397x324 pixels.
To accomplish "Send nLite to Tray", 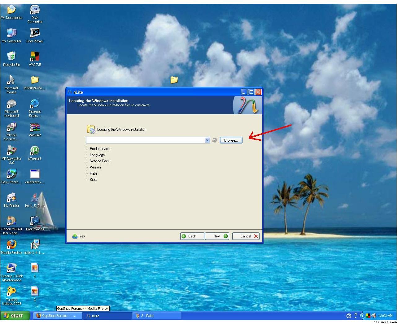I will 79,236.
